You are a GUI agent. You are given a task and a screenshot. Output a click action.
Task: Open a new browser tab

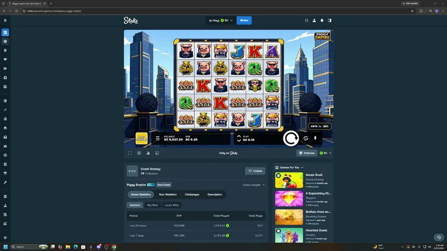tap(51, 4)
